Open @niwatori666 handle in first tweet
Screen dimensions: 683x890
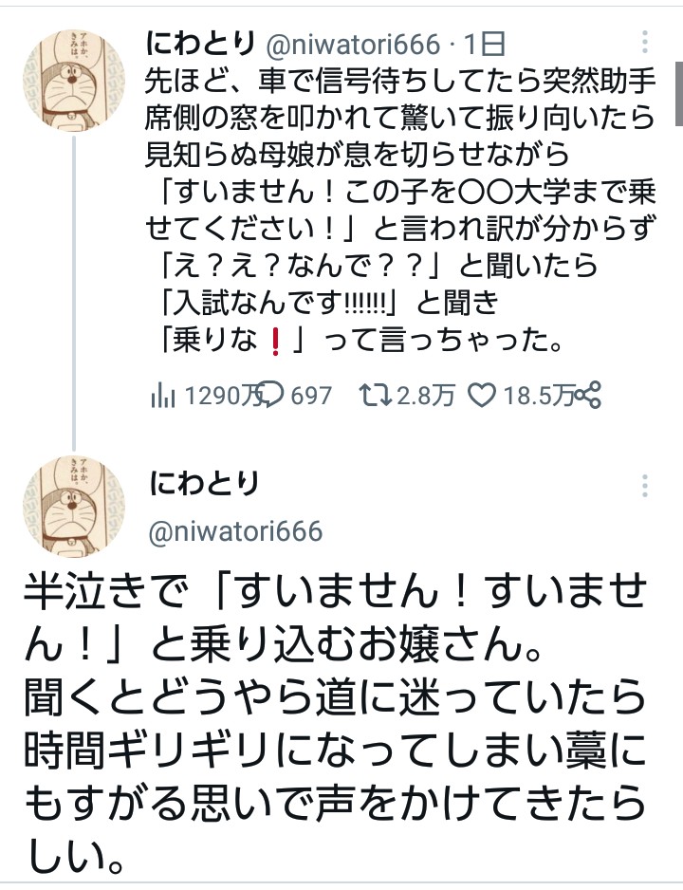click(353, 45)
